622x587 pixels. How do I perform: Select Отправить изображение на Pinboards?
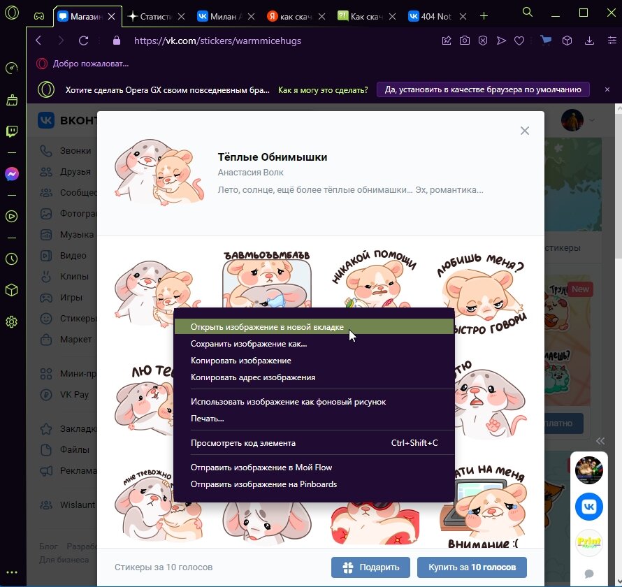tap(314, 484)
